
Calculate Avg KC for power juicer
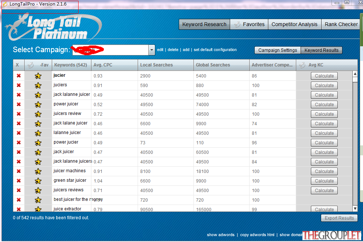(324, 105)
